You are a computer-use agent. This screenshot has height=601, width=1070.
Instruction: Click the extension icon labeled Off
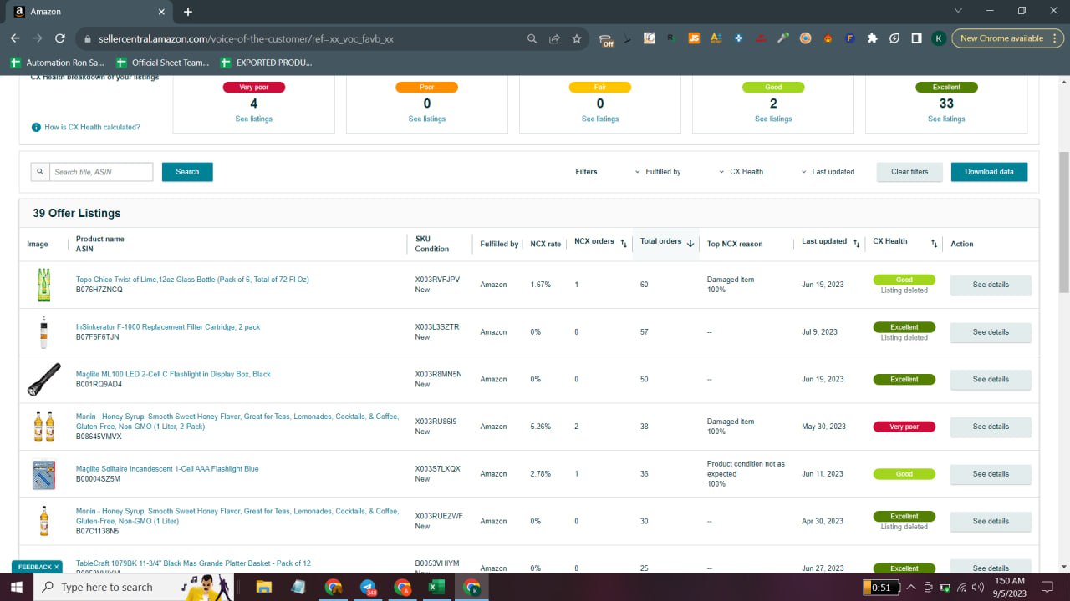click(607, 39)
